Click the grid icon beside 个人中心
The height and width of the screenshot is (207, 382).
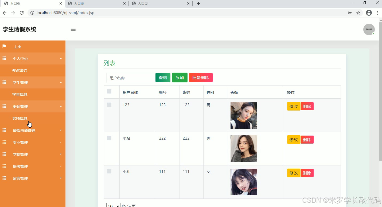tap(4, 58)
